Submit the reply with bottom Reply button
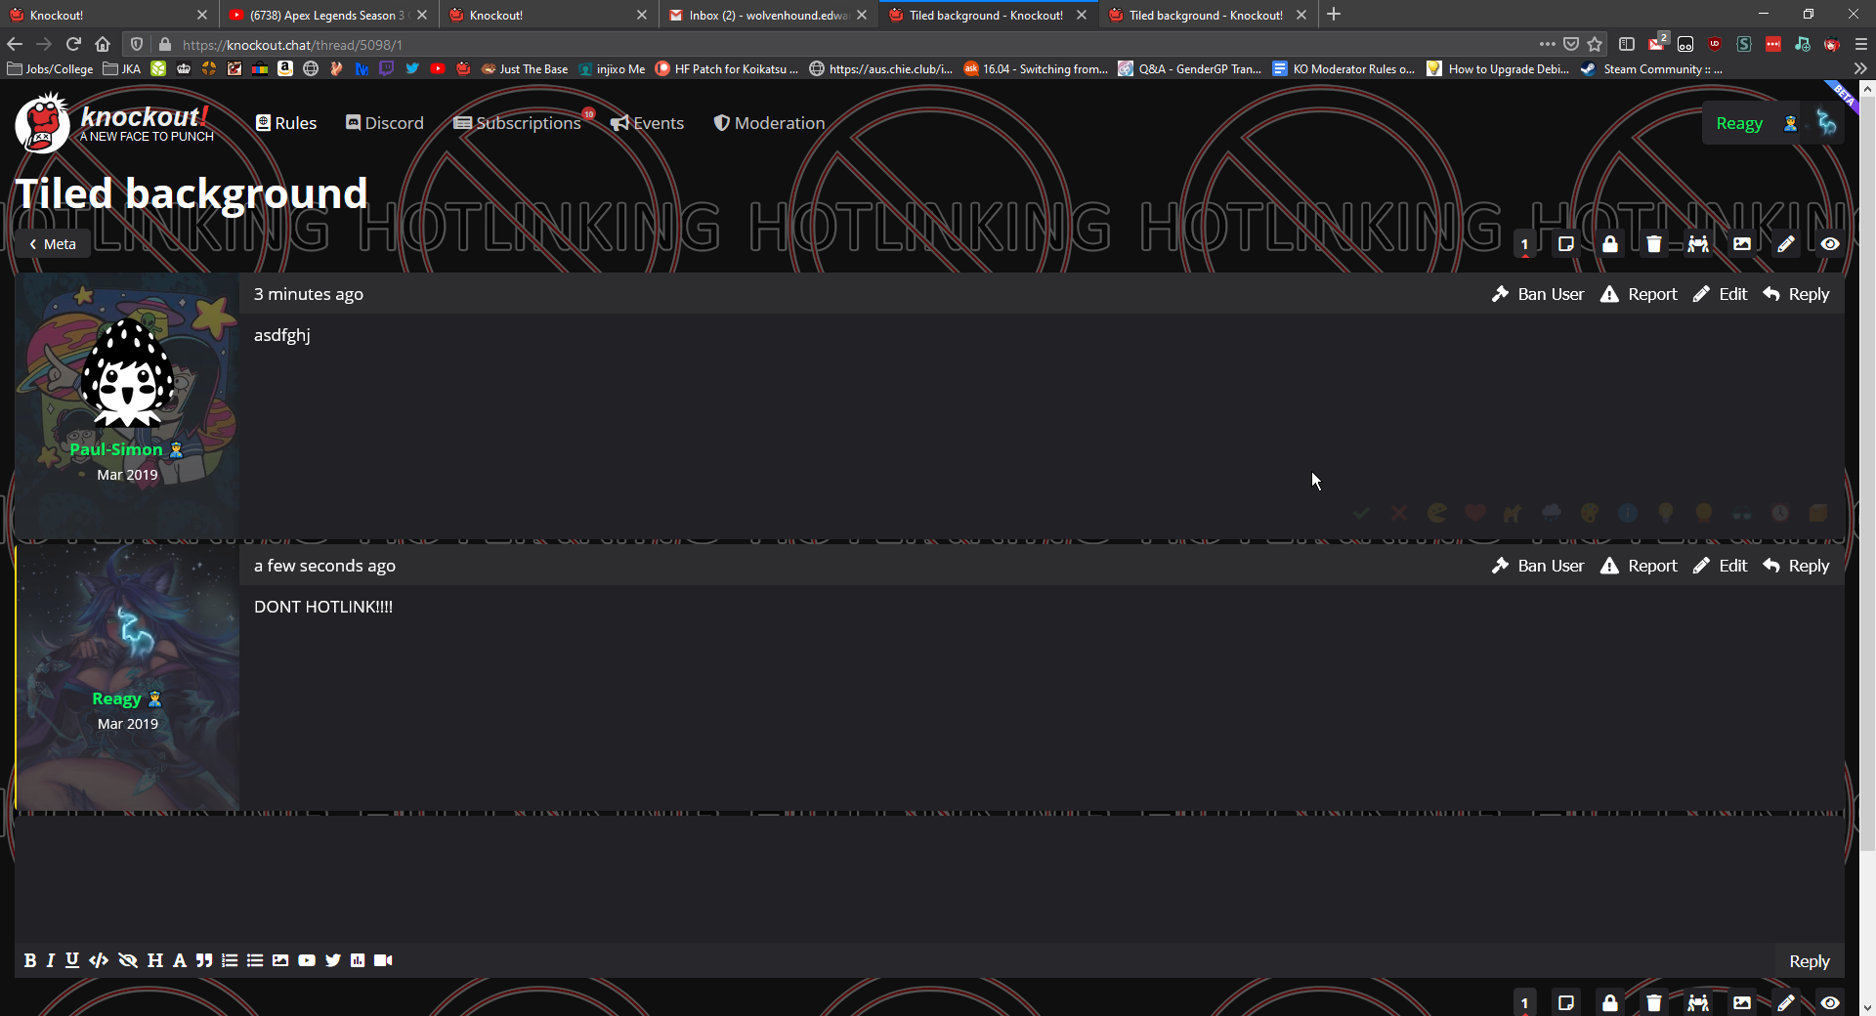This screenshot has height=1016, width=1876. coord(1809,961)
